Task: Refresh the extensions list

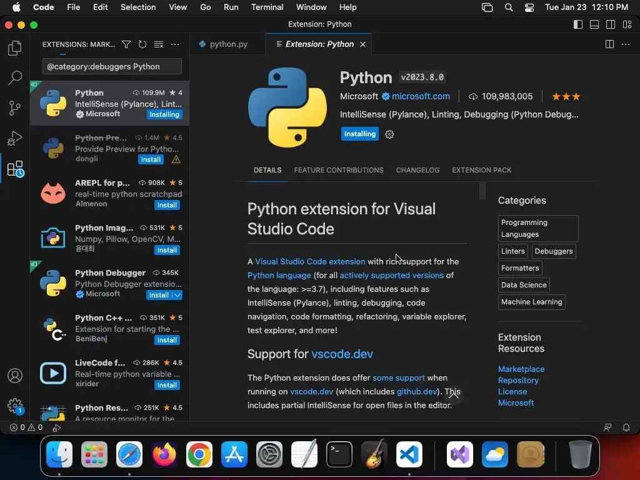Action: (x=142, y=44)
